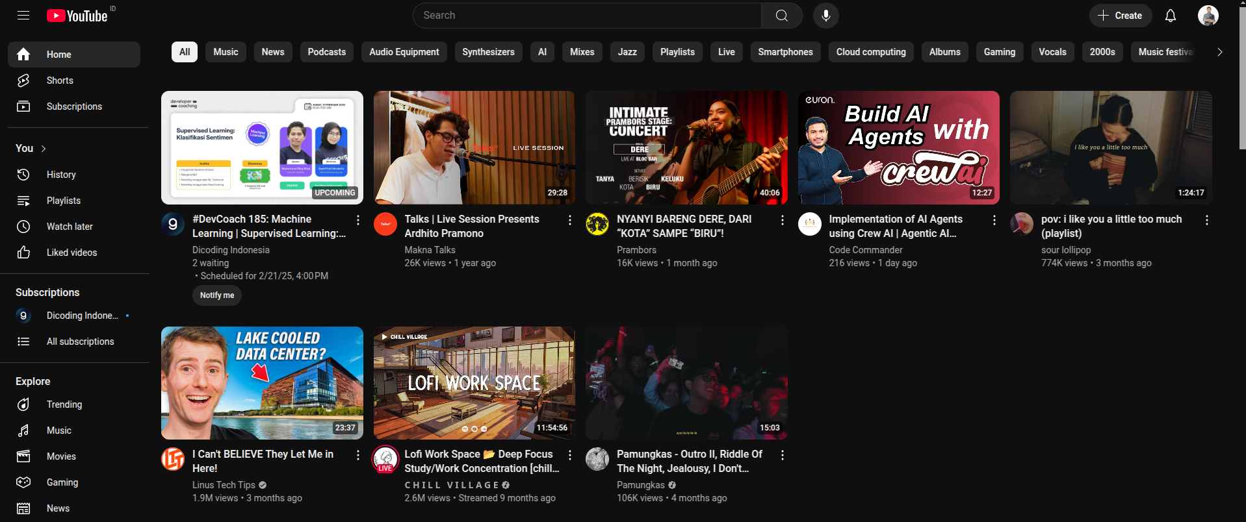Screen dimensions: 1246x522
Task: Open sour lollipop channel avatar
Action: [x=1022, y=225]
